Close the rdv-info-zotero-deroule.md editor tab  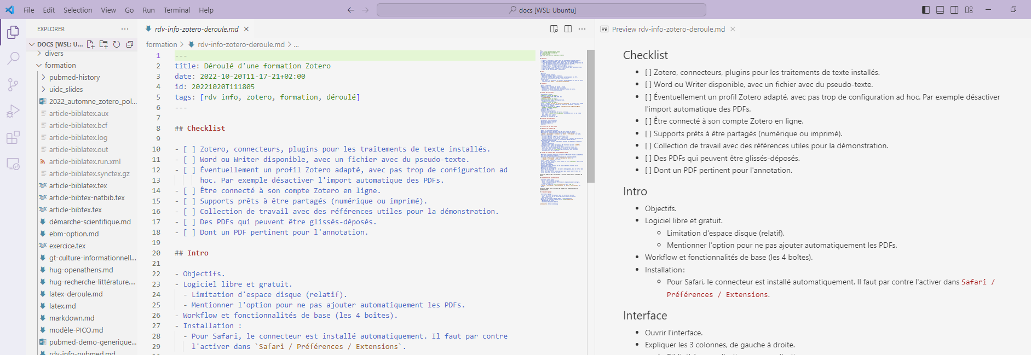click(246, 29)
